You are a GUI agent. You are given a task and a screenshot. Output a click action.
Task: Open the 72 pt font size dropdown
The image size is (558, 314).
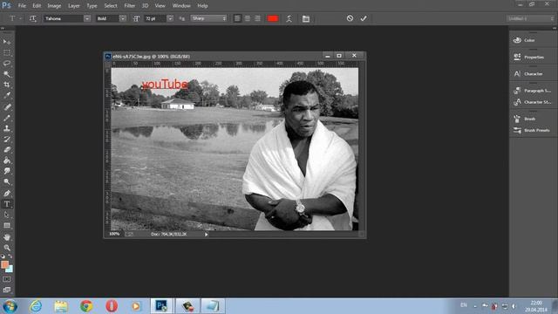click(170, 18)
